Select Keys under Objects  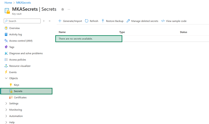click(16, 85)
